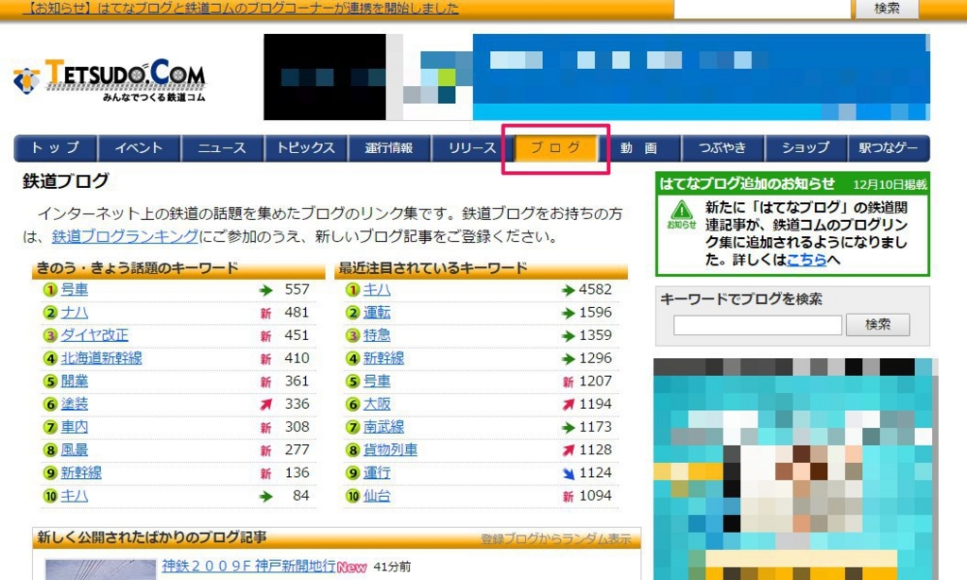This screenshot has height=580, width=967.
Task: Click the right sidebar cyan advertisement
Action: click(x=795, y=469)
